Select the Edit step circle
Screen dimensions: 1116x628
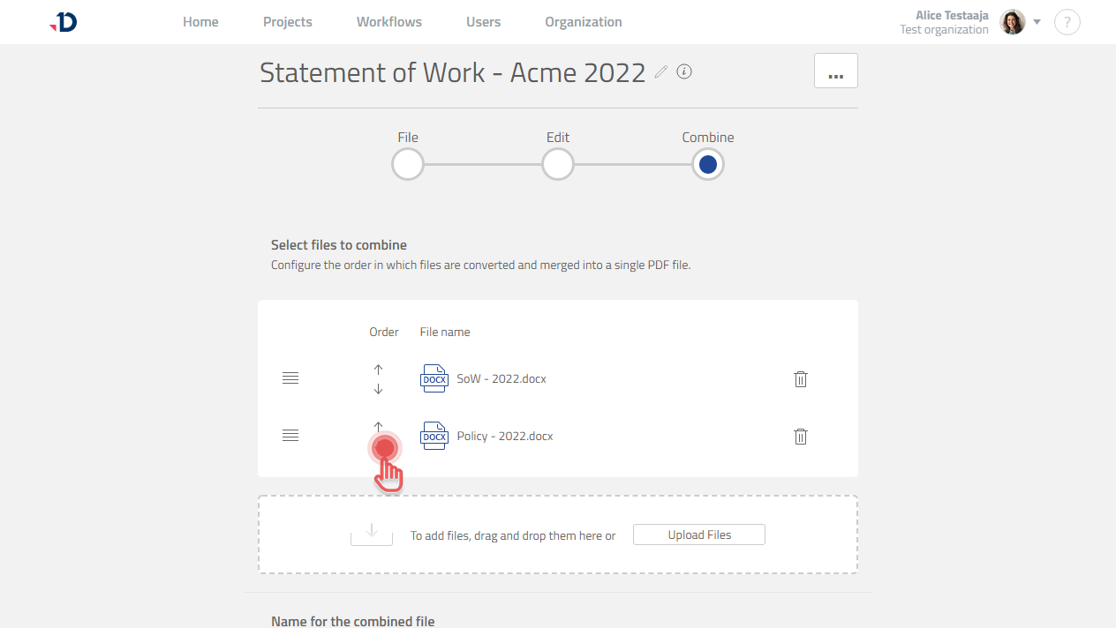click(557, 164)
